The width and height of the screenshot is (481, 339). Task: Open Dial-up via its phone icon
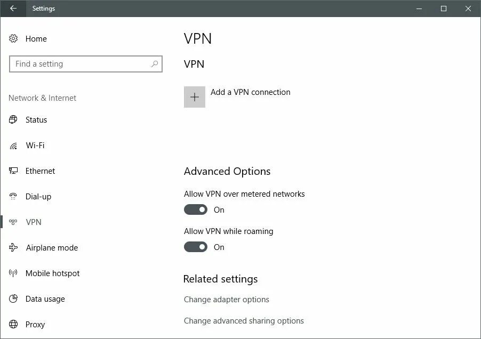(13, 196)
